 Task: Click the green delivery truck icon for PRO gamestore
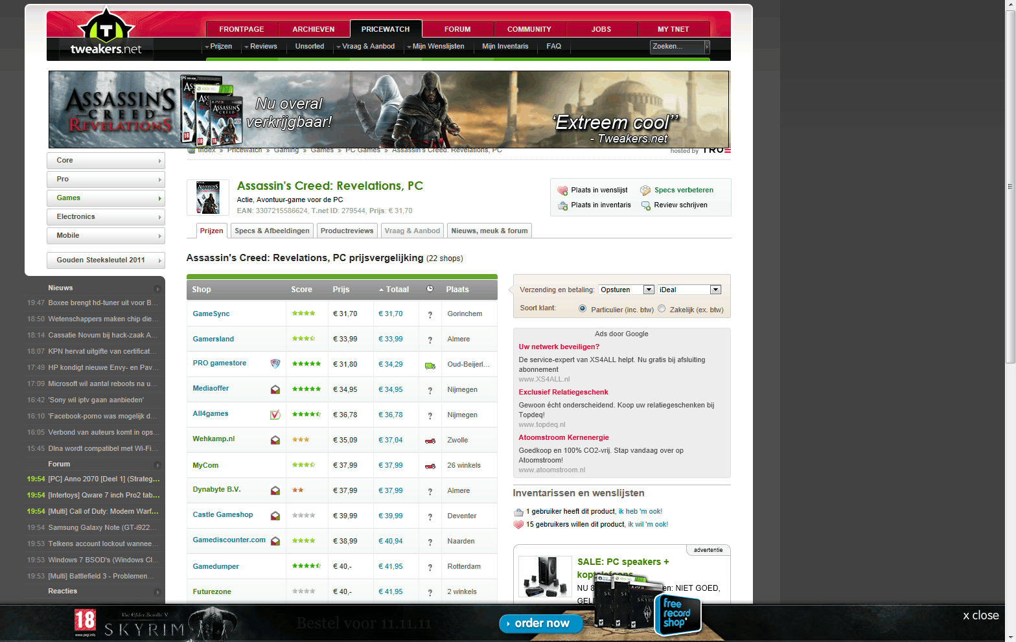tap(430, 365)
